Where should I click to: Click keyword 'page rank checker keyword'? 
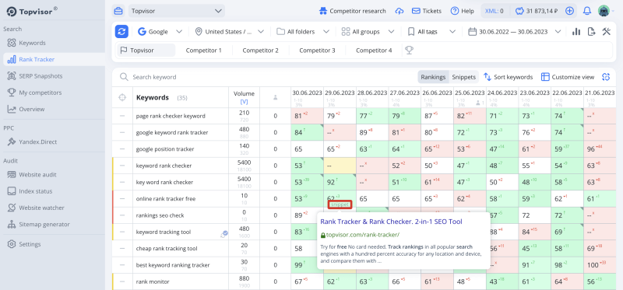coord(171,117)
